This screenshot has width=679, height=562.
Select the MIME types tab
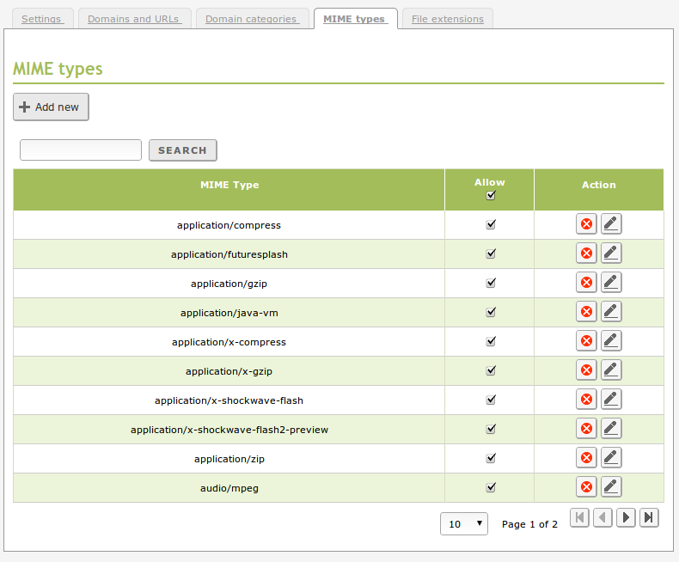coord(356,19)
